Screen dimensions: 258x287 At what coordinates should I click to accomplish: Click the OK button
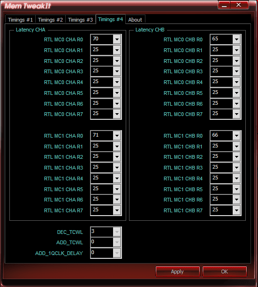tap(225, 271)
